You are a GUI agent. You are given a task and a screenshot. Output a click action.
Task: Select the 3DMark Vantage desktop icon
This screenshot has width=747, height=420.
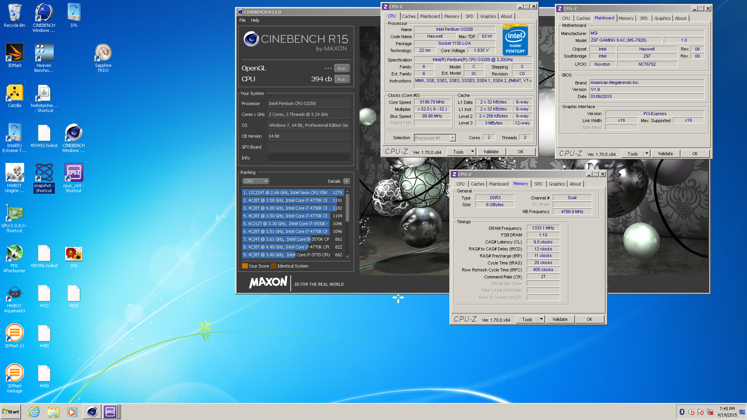[x=14, y=378]
